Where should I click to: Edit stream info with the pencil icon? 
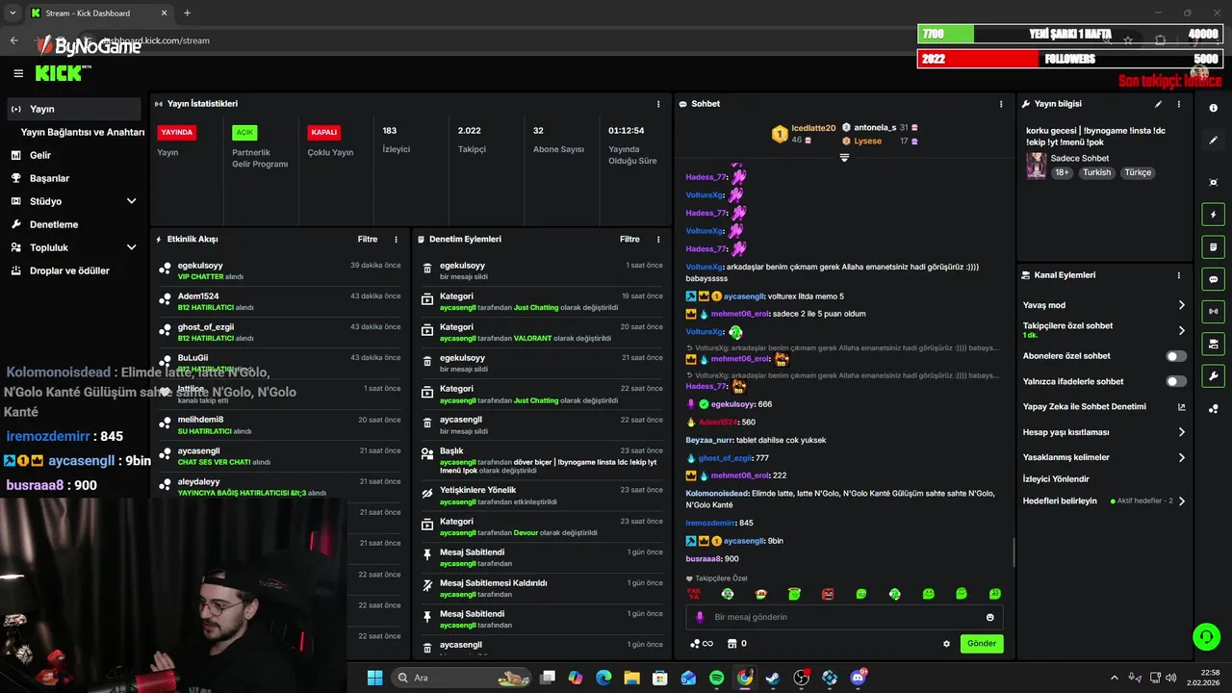click(x=1158, y=104)
